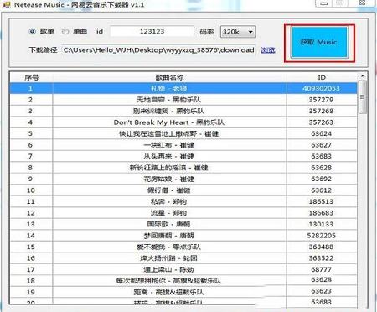Click ID cell 130133

point(322,224)
